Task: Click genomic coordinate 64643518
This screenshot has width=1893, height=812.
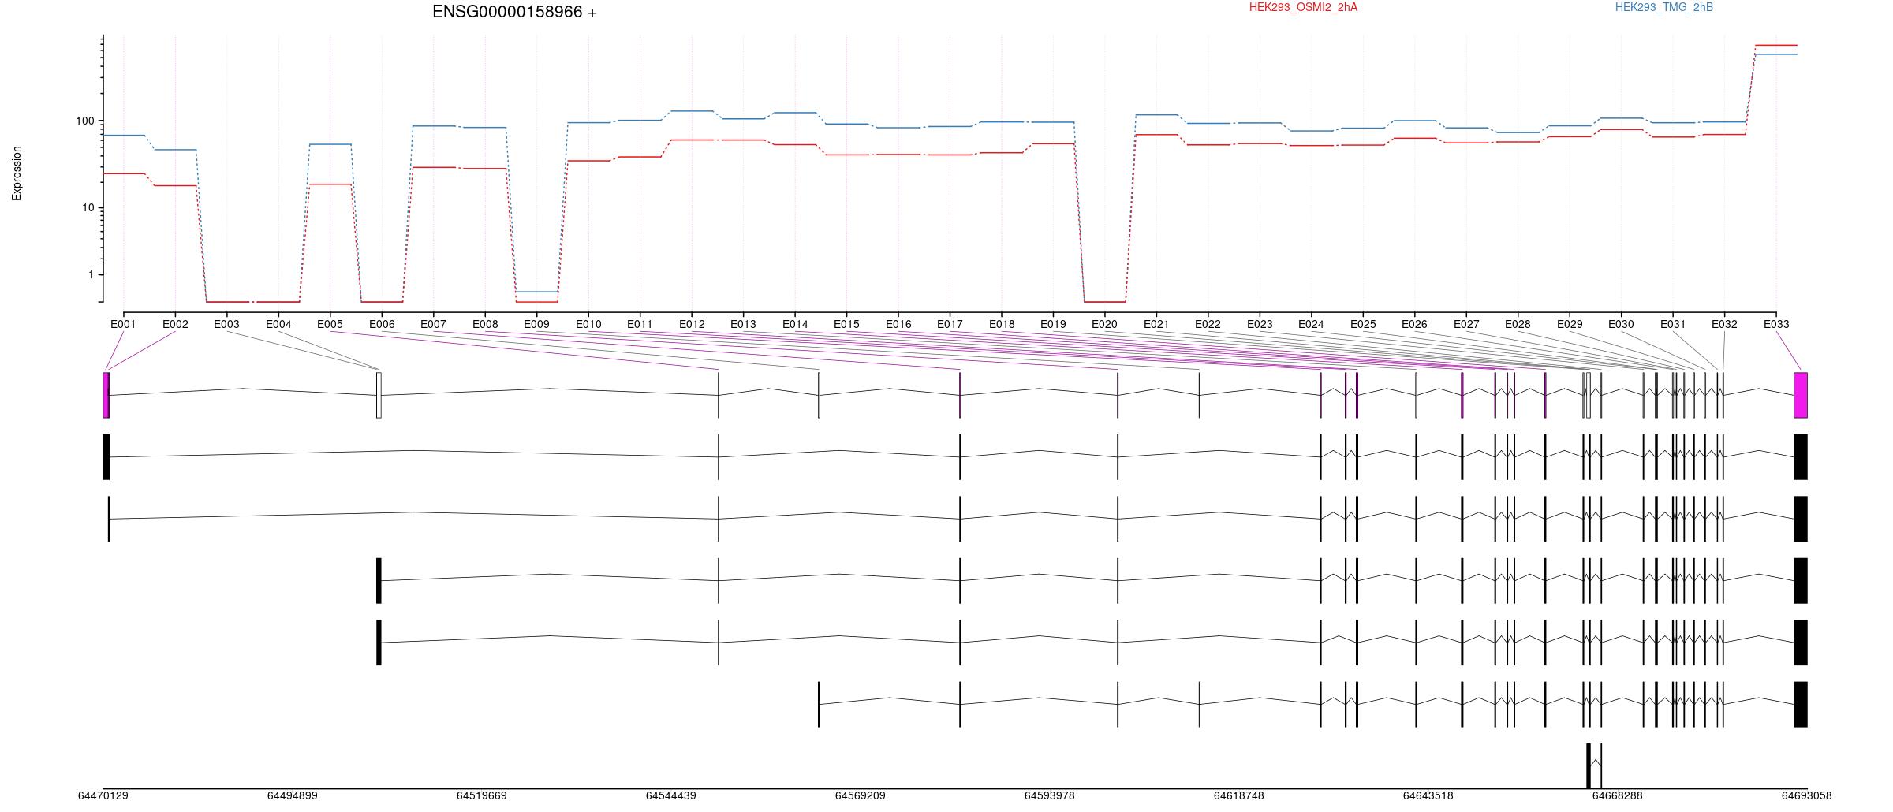Action: [1428, 795]
